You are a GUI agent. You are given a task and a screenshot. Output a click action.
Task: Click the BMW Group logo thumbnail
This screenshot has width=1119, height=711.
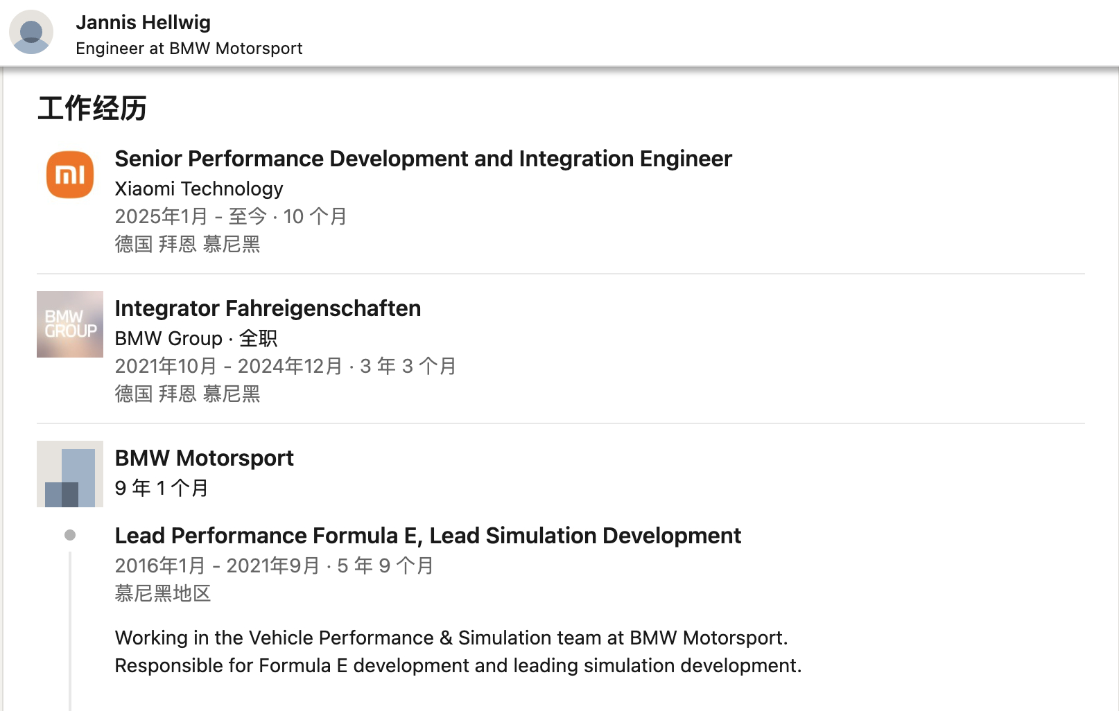(x=70, y=324)
